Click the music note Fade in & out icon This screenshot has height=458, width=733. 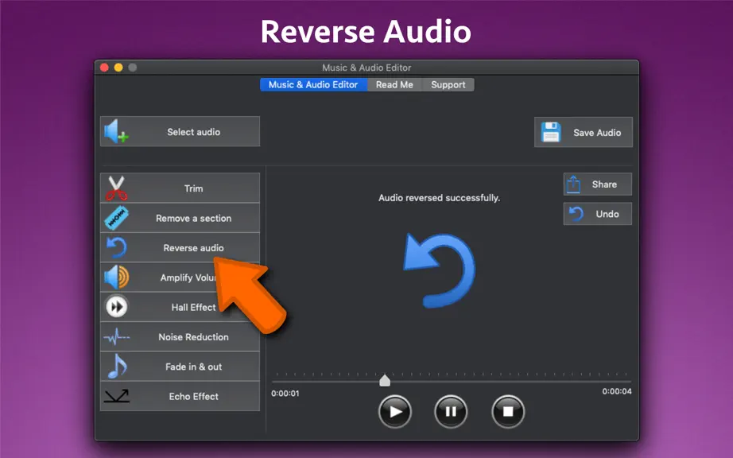pos(117,366)
